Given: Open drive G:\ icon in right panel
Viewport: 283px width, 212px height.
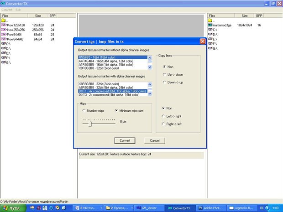Looking at the screenshot, I should pos(210,48).
